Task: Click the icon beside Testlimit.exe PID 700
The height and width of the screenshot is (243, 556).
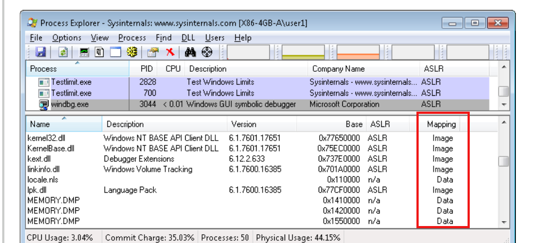Action: 43,94
